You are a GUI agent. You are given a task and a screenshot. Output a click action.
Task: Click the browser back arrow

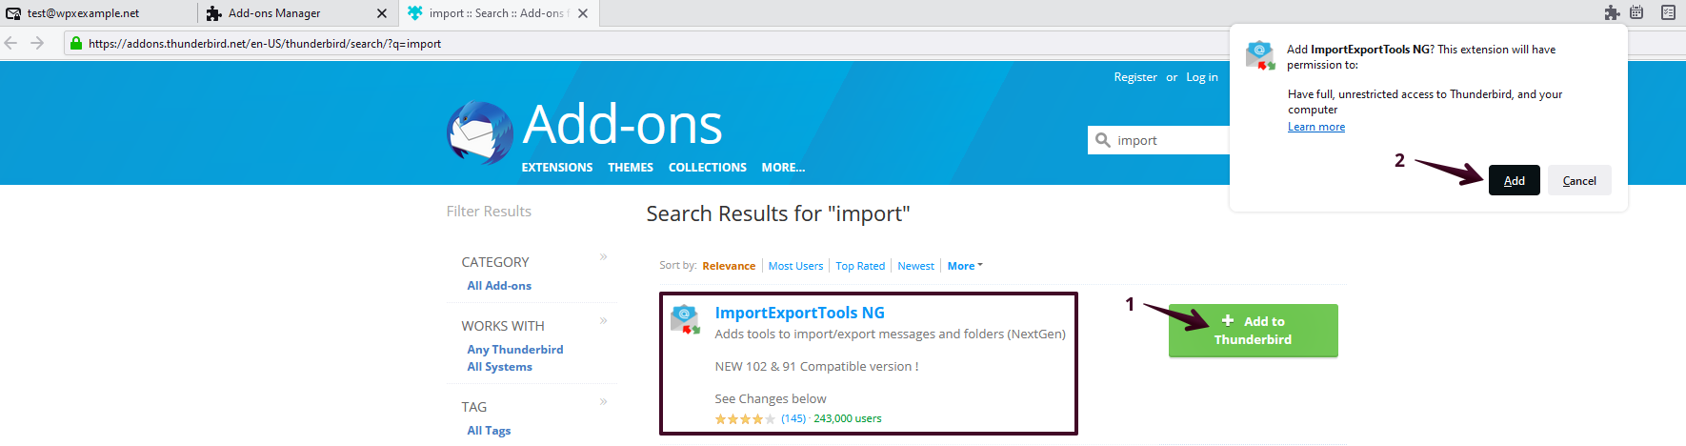(x=11, y=43)
